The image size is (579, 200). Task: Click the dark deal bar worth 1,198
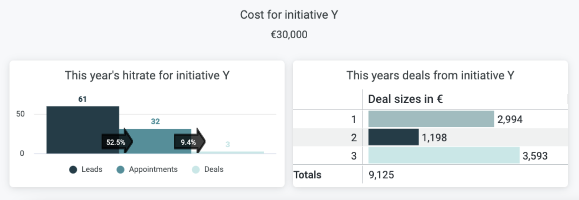pyautogui.click(x=393, y=137)
